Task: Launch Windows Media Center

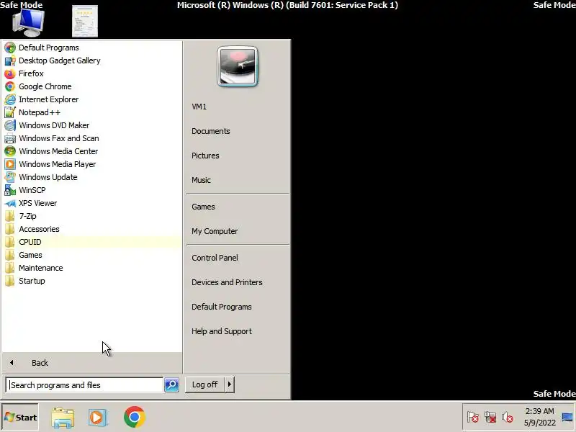Action: (92, 151)
